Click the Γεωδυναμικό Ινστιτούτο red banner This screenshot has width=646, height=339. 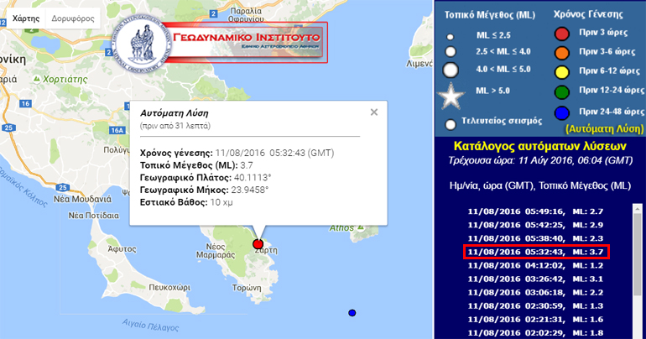point(247,43)
